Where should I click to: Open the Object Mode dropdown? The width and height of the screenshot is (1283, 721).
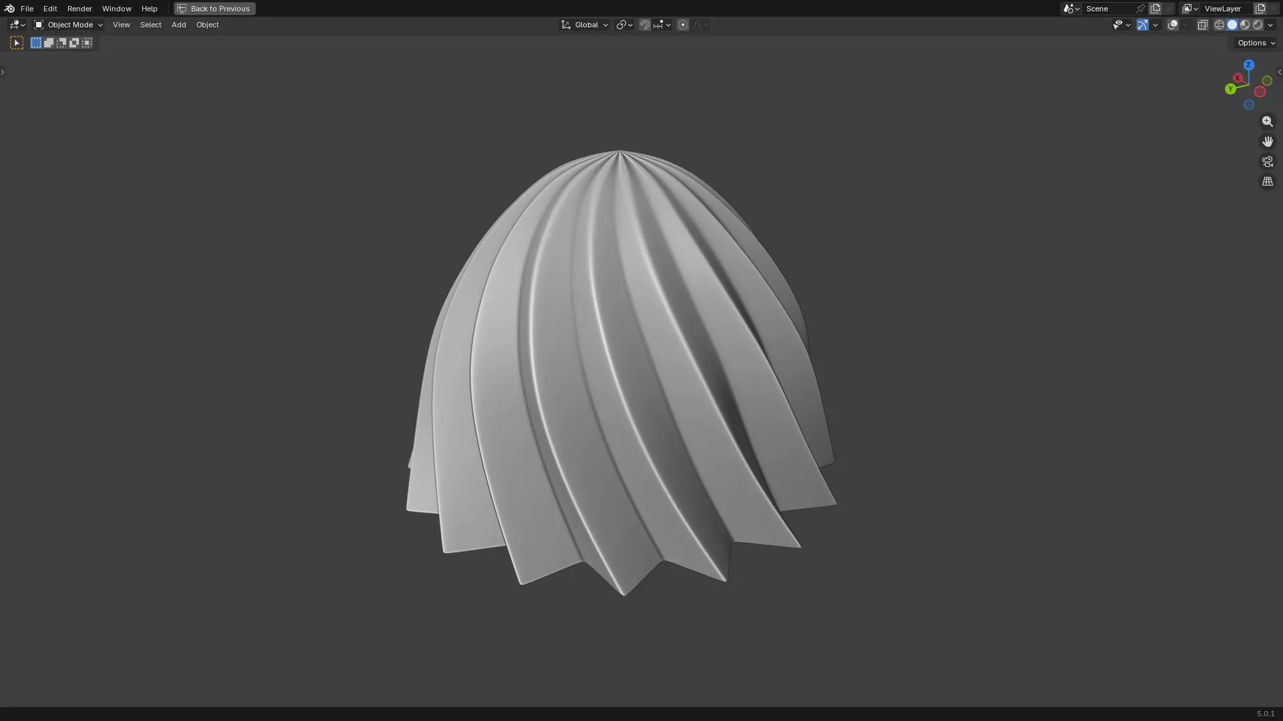(x=68, y=25)
